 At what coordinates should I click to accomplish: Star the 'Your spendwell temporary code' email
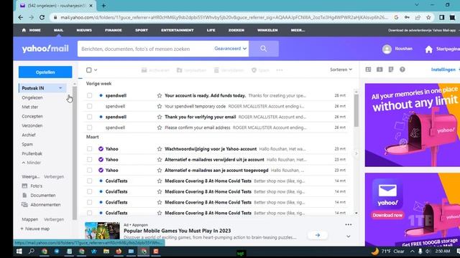(x=160, y=106)
